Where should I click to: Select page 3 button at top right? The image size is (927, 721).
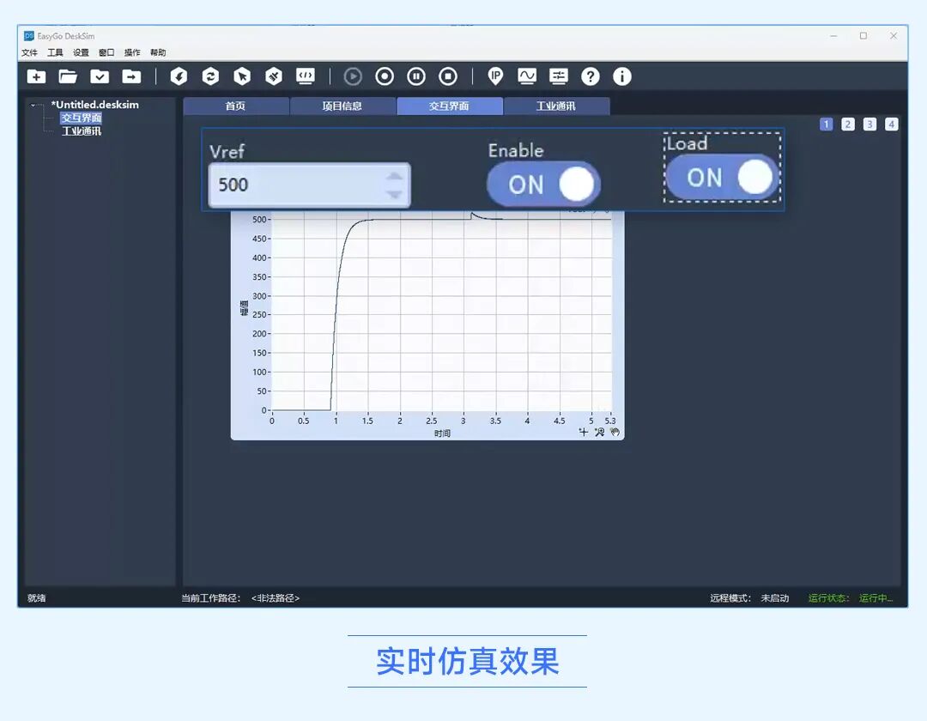click(x=869, y=124)
